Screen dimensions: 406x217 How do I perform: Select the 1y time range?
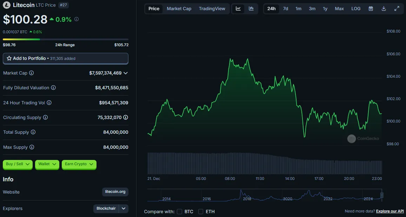pyautogui.click(x=325, y=8)
